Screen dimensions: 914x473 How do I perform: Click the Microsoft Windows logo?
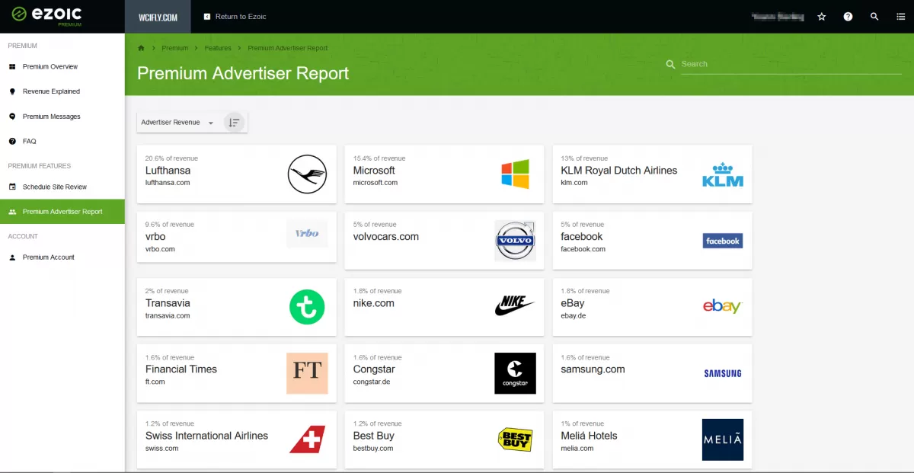515,174
